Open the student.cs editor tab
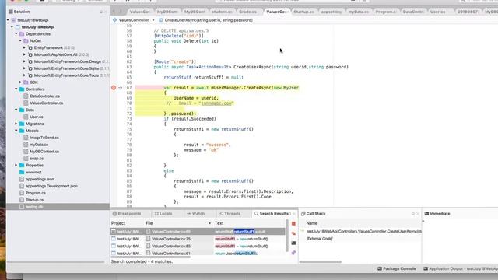The width and height of the screenshot is (498, 280). tap(222, 12)
